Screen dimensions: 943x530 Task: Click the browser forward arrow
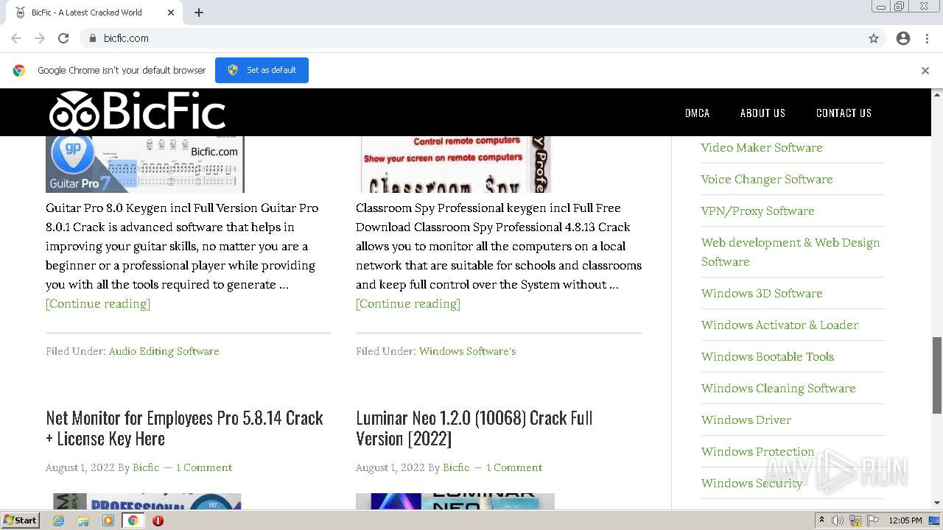[x=40, y=38]
